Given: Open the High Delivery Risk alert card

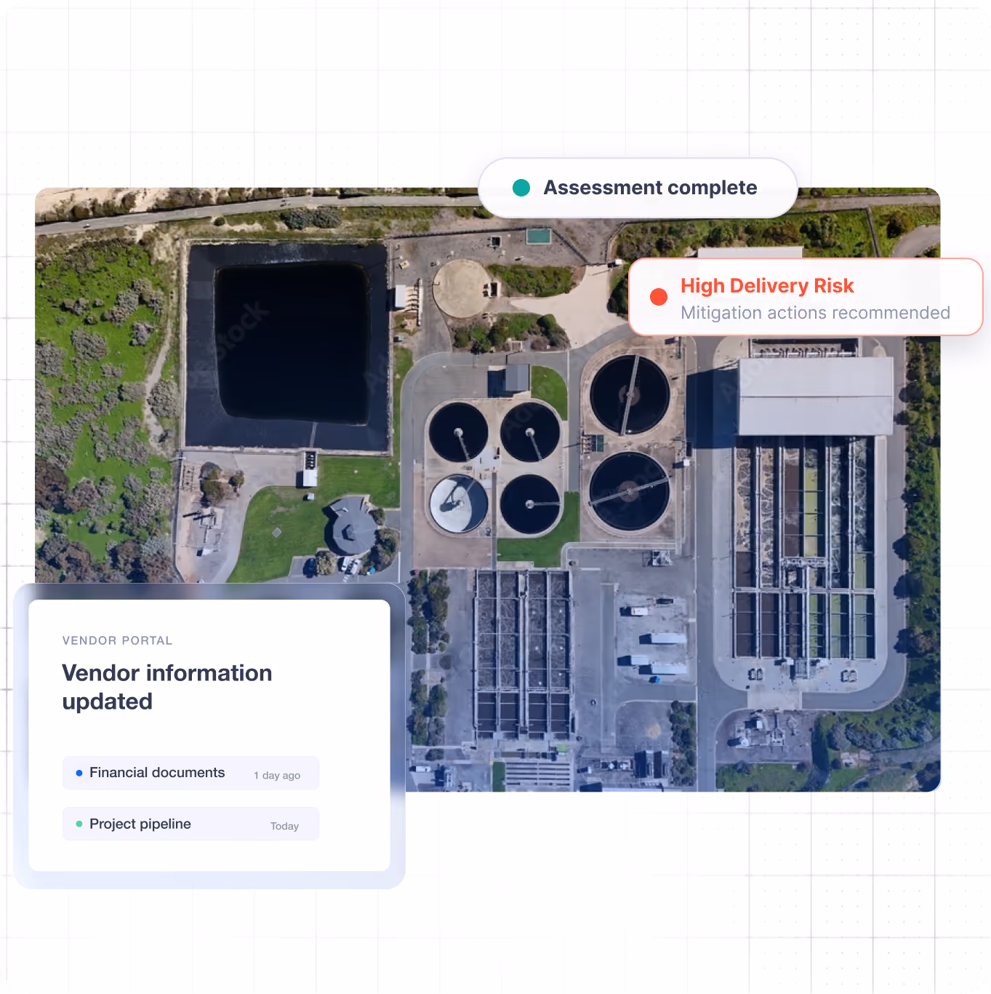Looking at the screenshot, I should (x=806, y=297).
